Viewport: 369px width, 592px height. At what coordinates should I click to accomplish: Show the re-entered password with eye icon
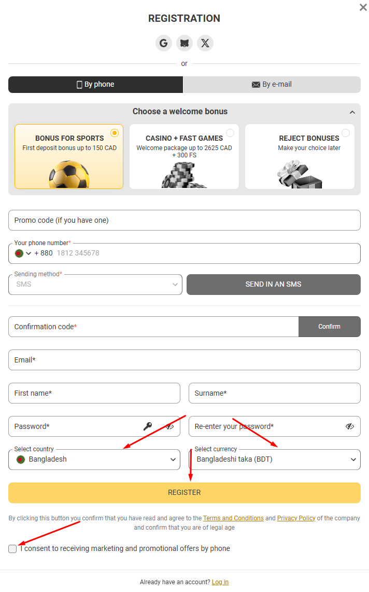coord(350,426)
